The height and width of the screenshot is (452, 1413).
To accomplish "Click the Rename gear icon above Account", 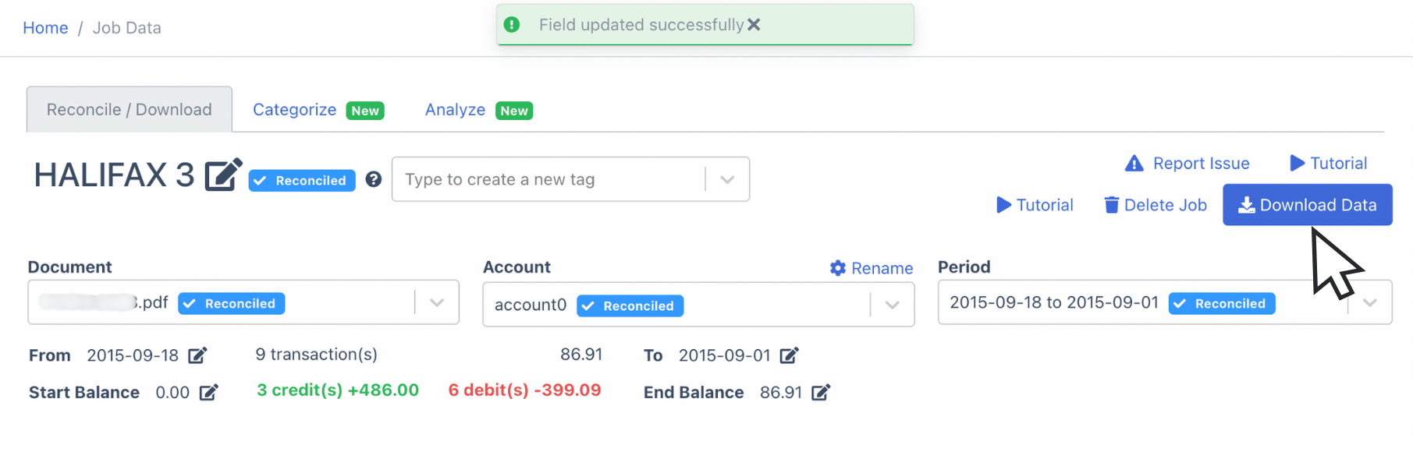I will [x=837, y=267].
